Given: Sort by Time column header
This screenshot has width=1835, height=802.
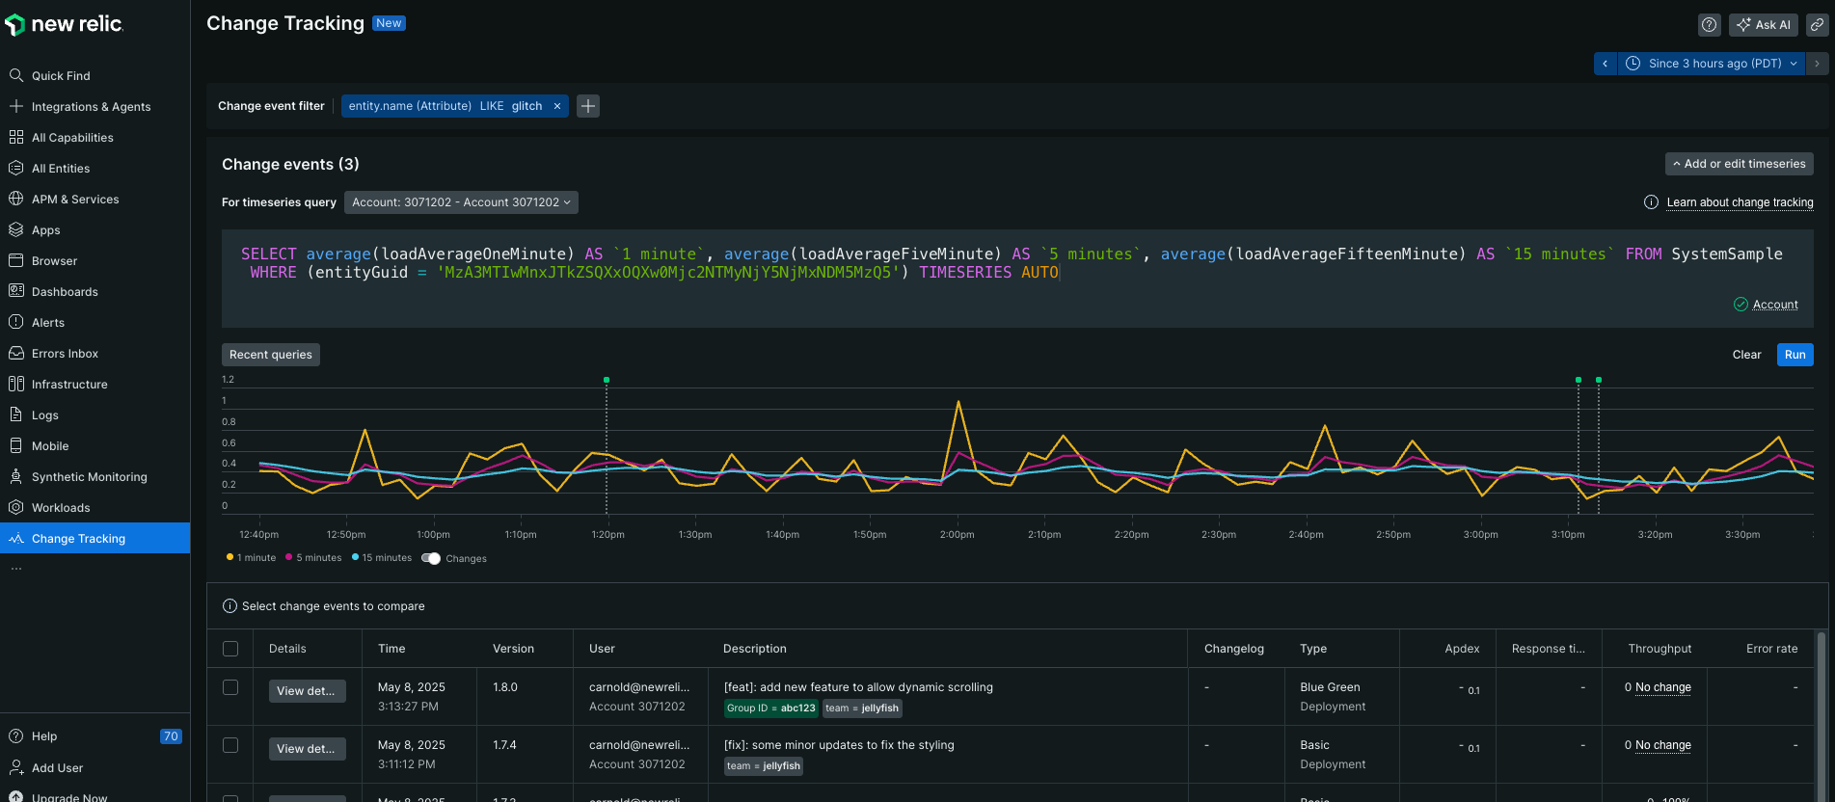Looking at the screenshot, I should (391, 649).
